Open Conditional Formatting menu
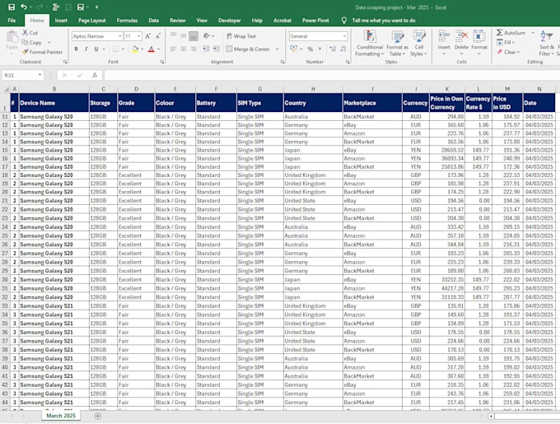The width and height of the screenshot is (560, 424). 370,43
